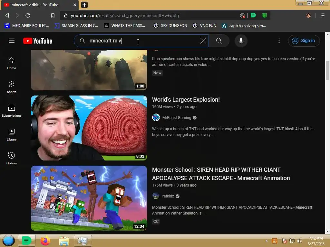
Task: Open Library in the sidebar
Action: pyautogui.click(x=12, y=135)
